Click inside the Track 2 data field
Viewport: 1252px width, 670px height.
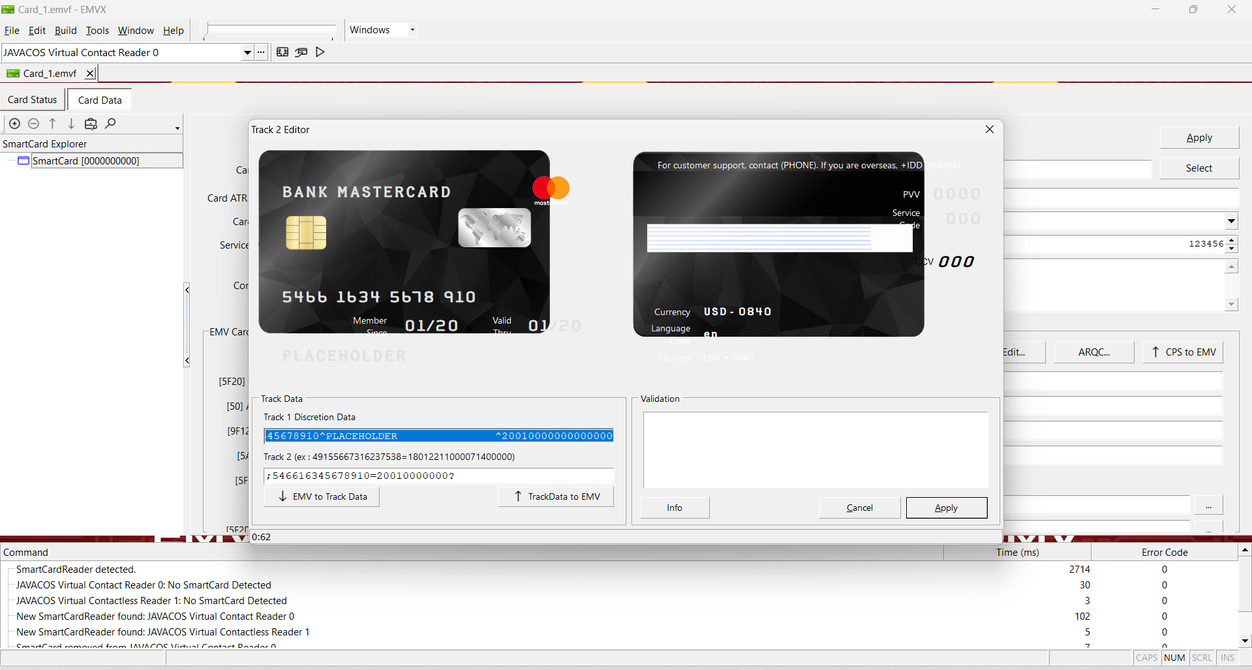[438, 476]
